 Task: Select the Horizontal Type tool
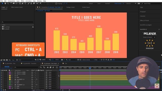(25, 4)
